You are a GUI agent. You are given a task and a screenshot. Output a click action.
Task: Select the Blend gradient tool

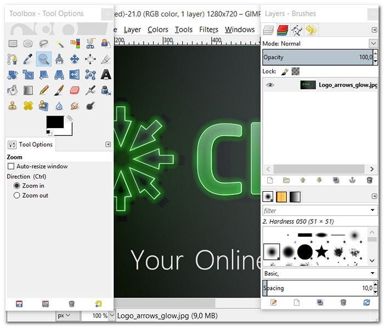28,90
